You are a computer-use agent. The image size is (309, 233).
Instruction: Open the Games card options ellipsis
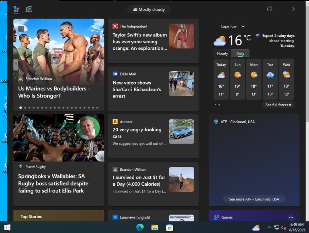point(291,217)
